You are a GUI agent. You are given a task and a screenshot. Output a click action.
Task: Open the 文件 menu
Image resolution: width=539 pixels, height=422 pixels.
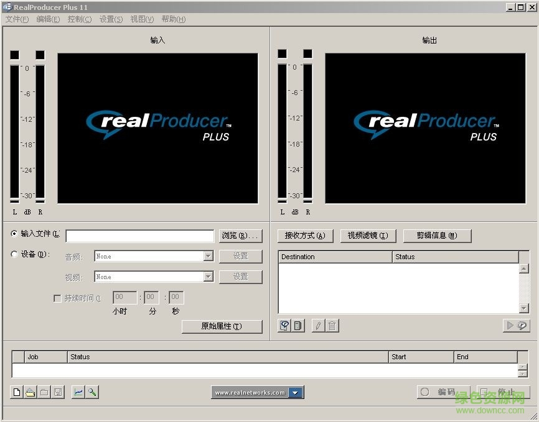click(16, 19)
